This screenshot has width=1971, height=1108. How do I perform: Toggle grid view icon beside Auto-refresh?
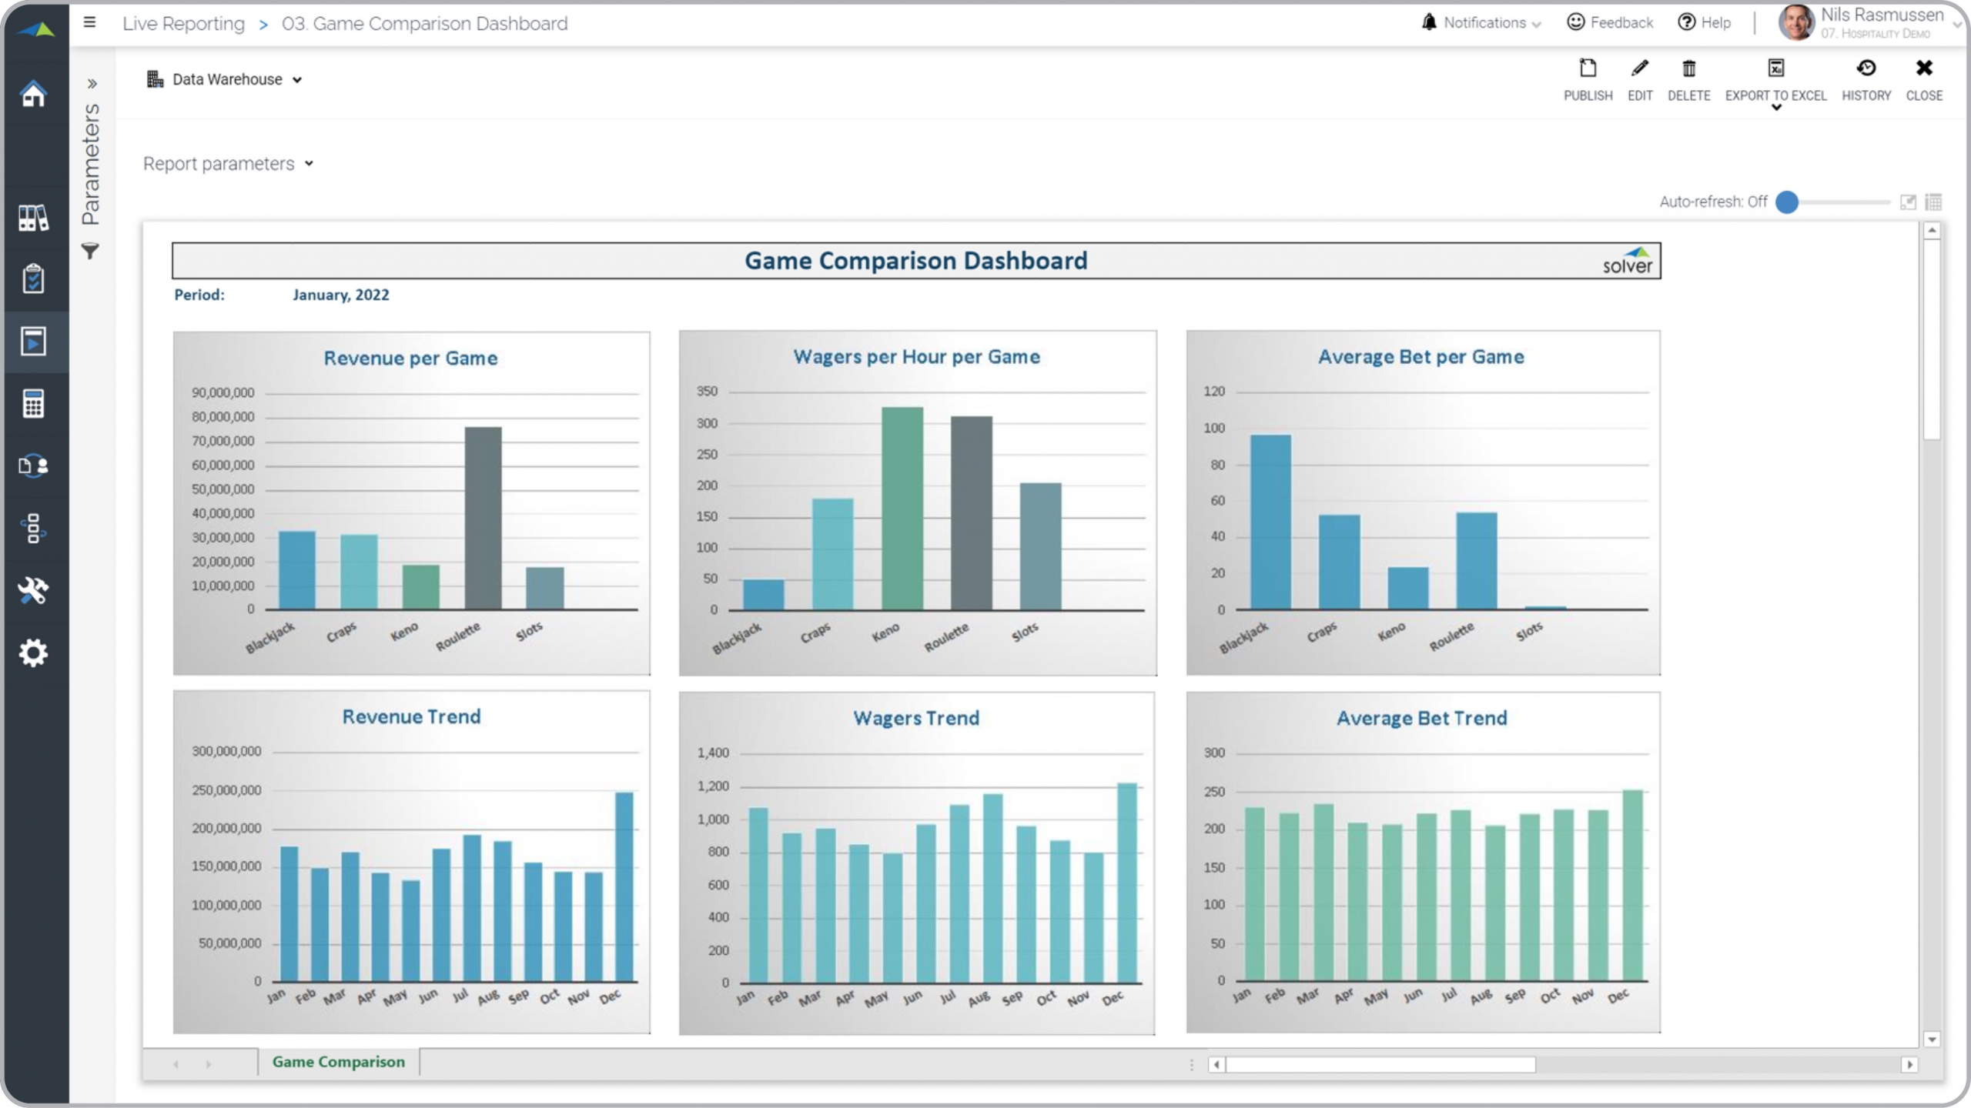[1933, 202]
